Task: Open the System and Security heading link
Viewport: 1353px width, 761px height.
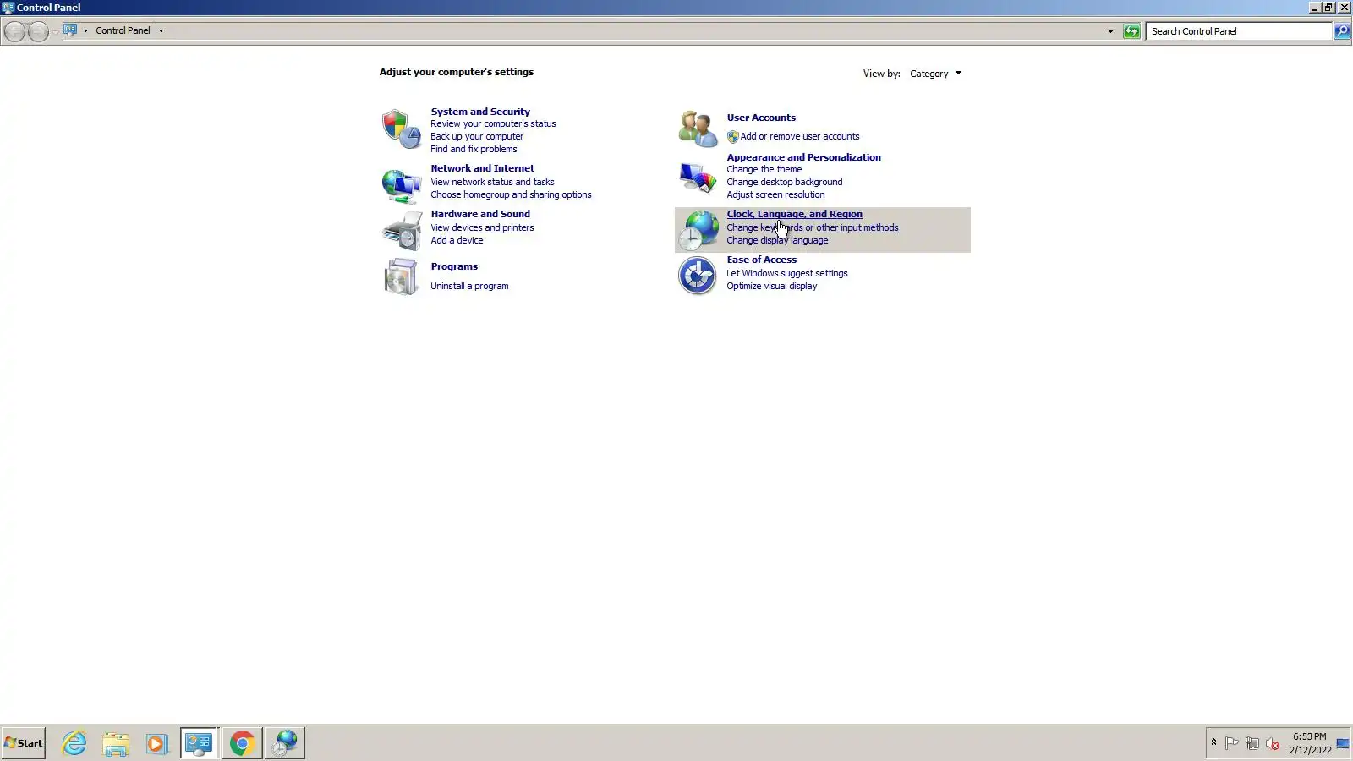Action: [x=480, y=112]
